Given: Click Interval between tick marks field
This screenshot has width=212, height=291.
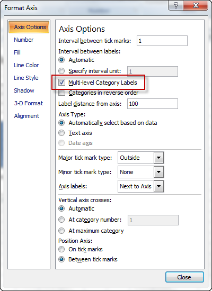Looking at the screenshot, I should (x=162, y=41).
